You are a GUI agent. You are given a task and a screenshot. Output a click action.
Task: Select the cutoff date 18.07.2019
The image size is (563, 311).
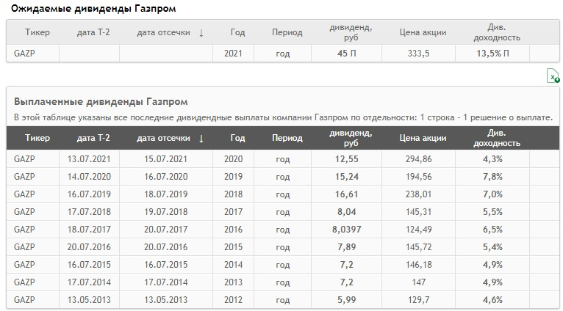(x=166, y=194)
